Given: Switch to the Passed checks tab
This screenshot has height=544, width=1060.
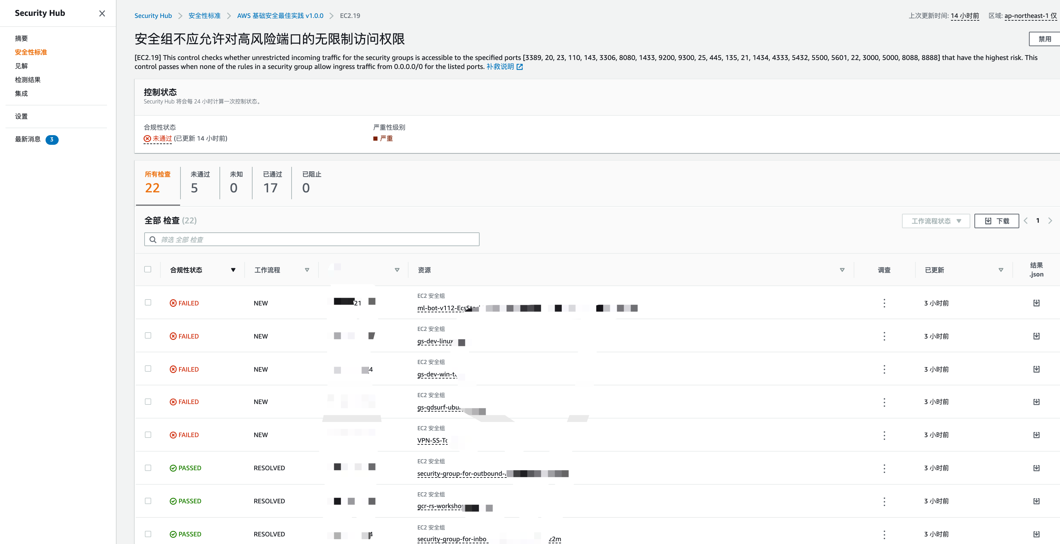Looking at the screenshot, I should tap(272, 182).
